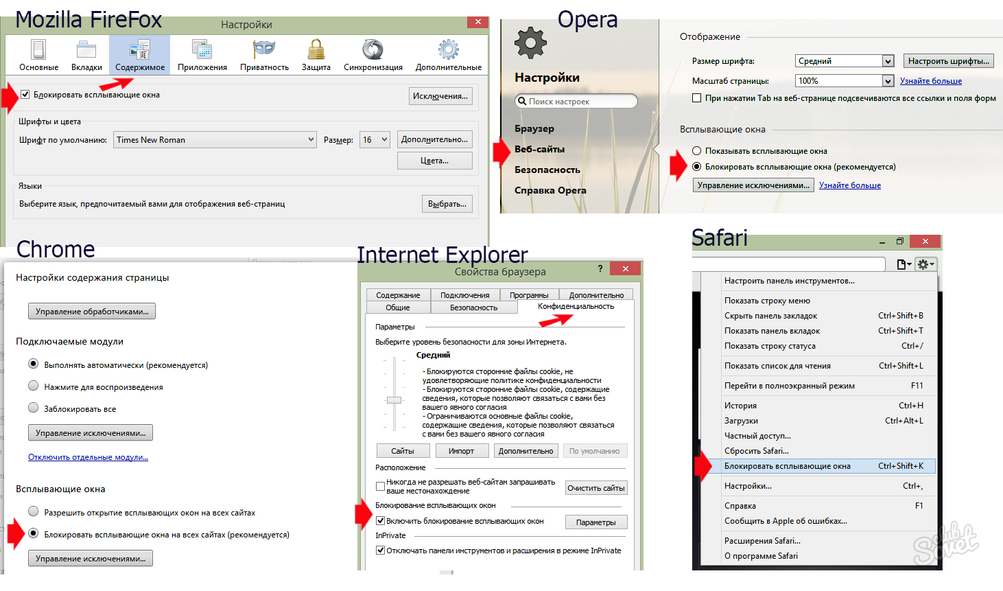Click Internet Explorer help question mark
This screenshot has width=1003, height=591.
[x=600, y=268]
